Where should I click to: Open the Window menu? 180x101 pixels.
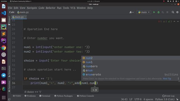point(81,8)
